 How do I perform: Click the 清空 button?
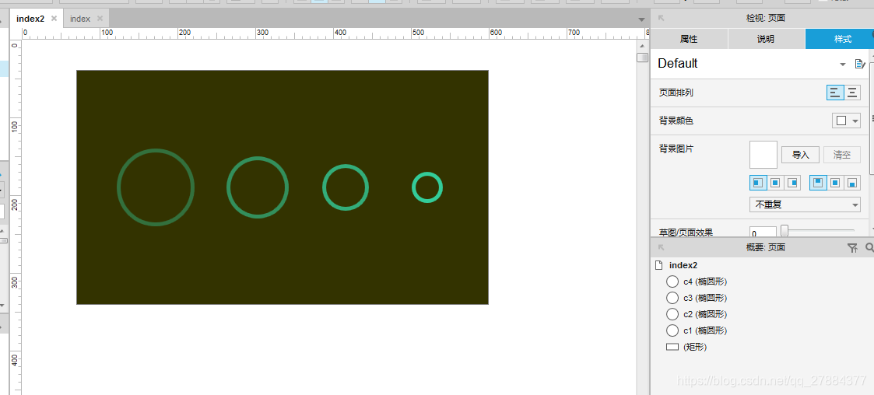[841, 155]
